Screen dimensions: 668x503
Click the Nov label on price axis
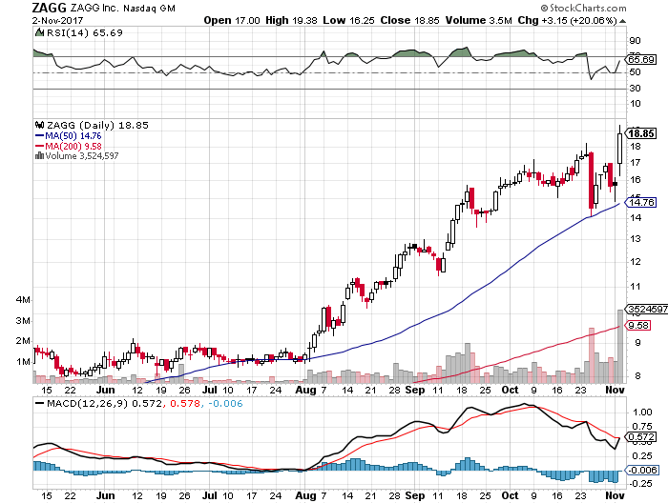click(615, 390)
